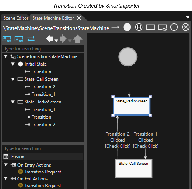This screenshot has height=189, width=192.
Task: Click Fusion icon beside Fusion... label
Action: click(6, 156)
